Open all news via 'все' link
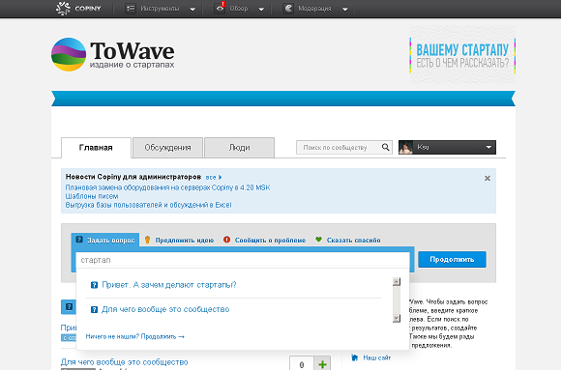Image resolution: width=562 pixels, height=371 pixels. [213, 177]
